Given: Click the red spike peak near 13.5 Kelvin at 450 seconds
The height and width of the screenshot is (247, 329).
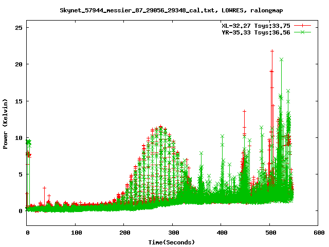Looking at the screenshot, I should (245, 111).
